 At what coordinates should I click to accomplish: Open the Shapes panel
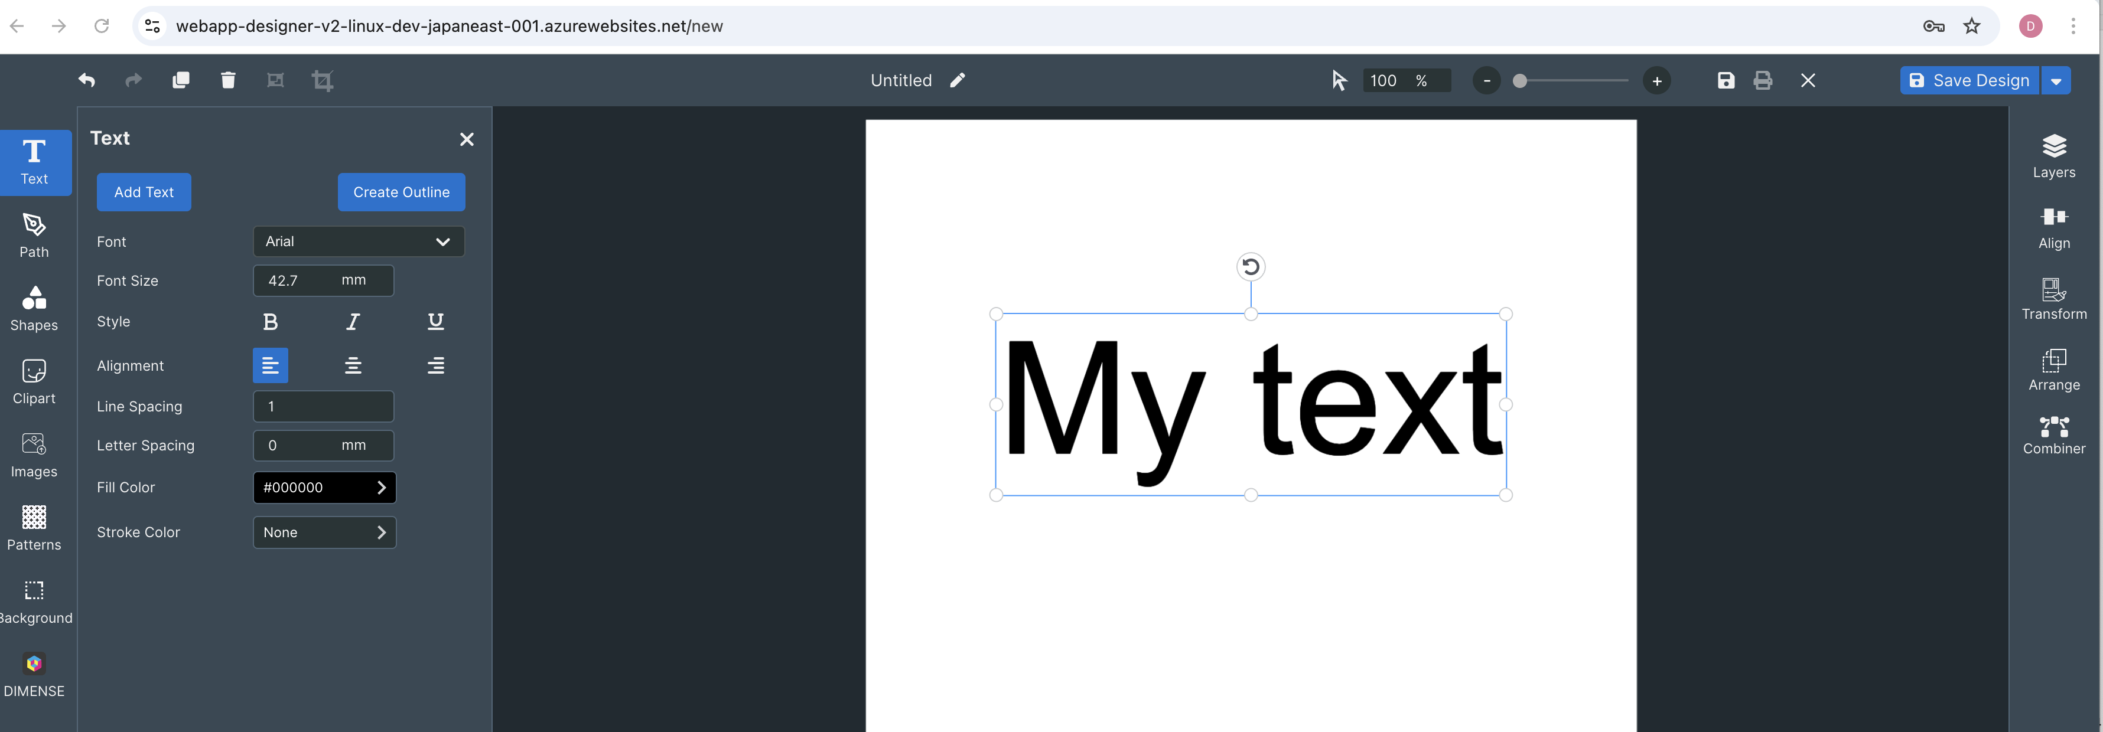34,309
